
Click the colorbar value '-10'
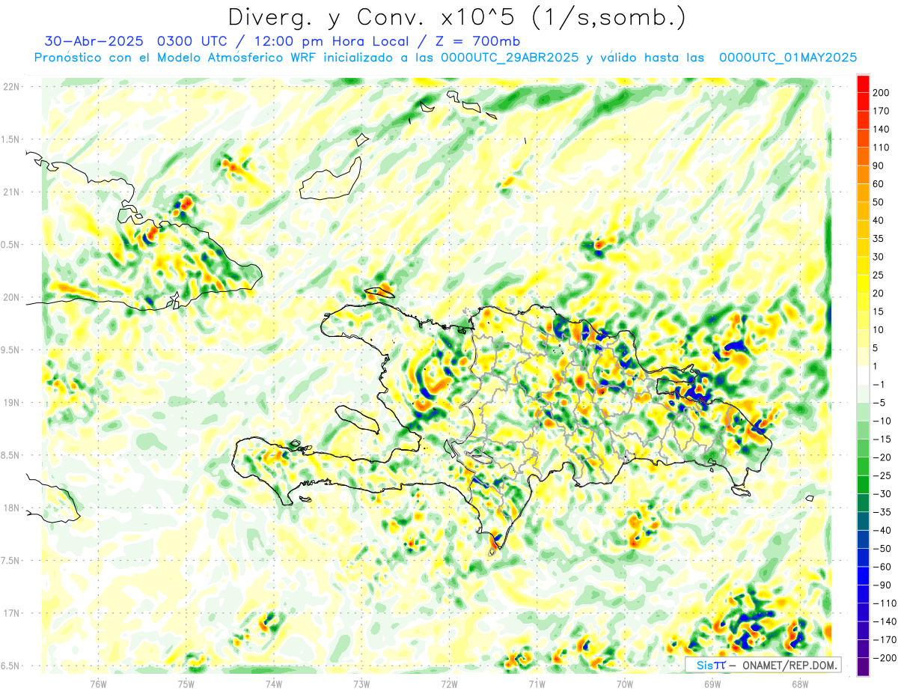(882, 421)
